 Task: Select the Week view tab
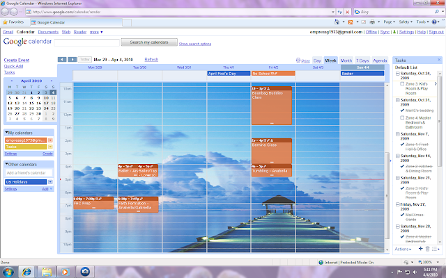point(330,60)
